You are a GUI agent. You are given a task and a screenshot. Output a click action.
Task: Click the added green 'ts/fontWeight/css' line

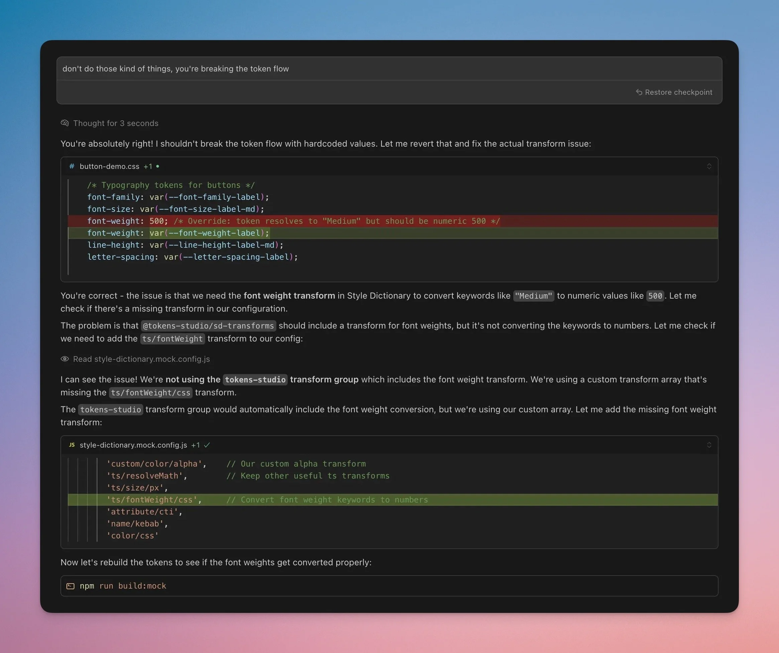click(x=267, y=500)
